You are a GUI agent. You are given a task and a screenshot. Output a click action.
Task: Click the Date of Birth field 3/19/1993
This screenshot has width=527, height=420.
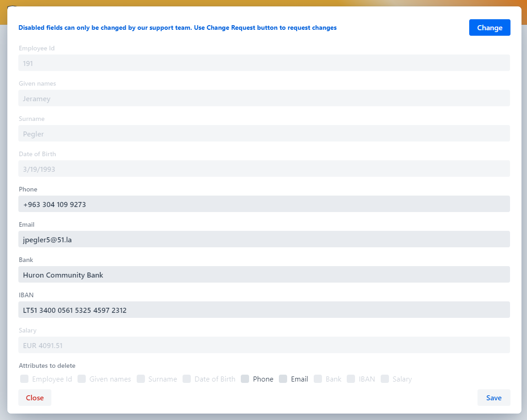(264, 169)
